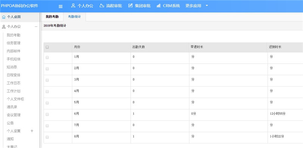This screenshot has width=303, height=148.
Task: Expand 个人设置 with the plus icon
Action: (32, 131)
